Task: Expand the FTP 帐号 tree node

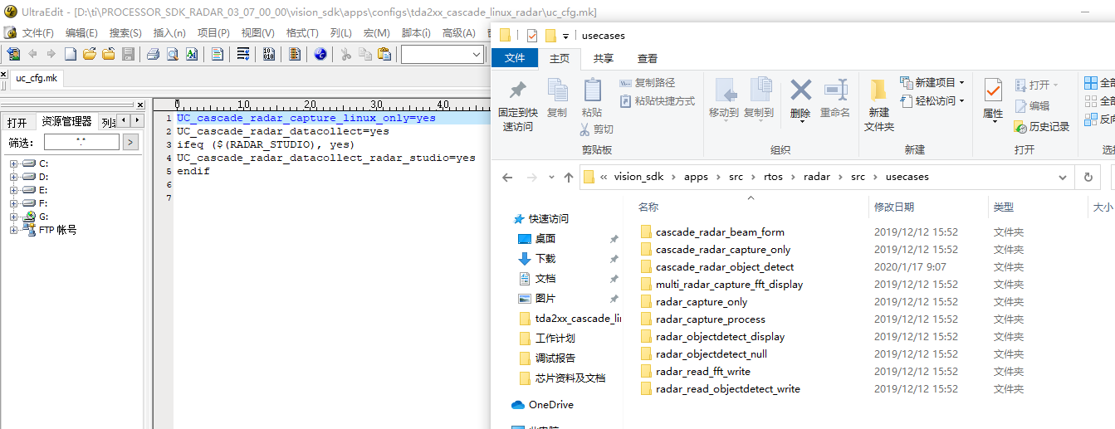Action: tap(14, 230)
